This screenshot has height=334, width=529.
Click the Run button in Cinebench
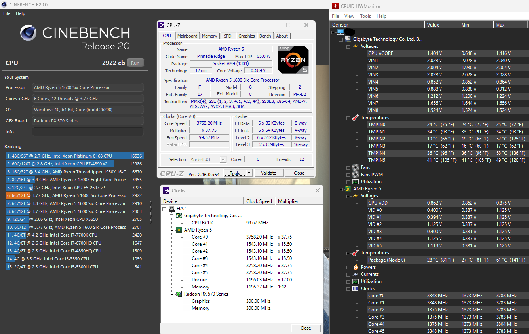pos(135,63)
